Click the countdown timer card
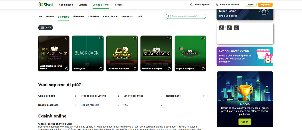This screenshot has width=302, height=130. [245, 34]
